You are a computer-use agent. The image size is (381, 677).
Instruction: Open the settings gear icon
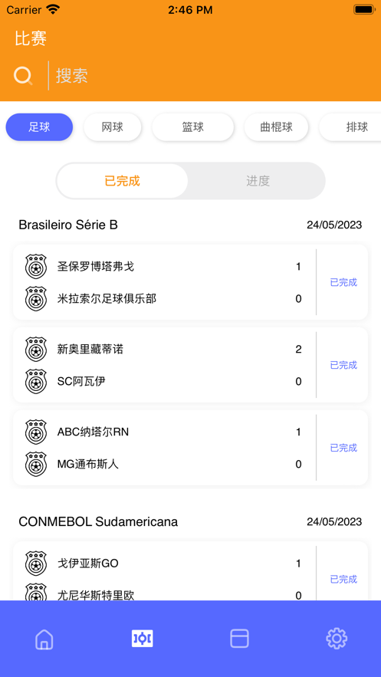click(337, 639)
